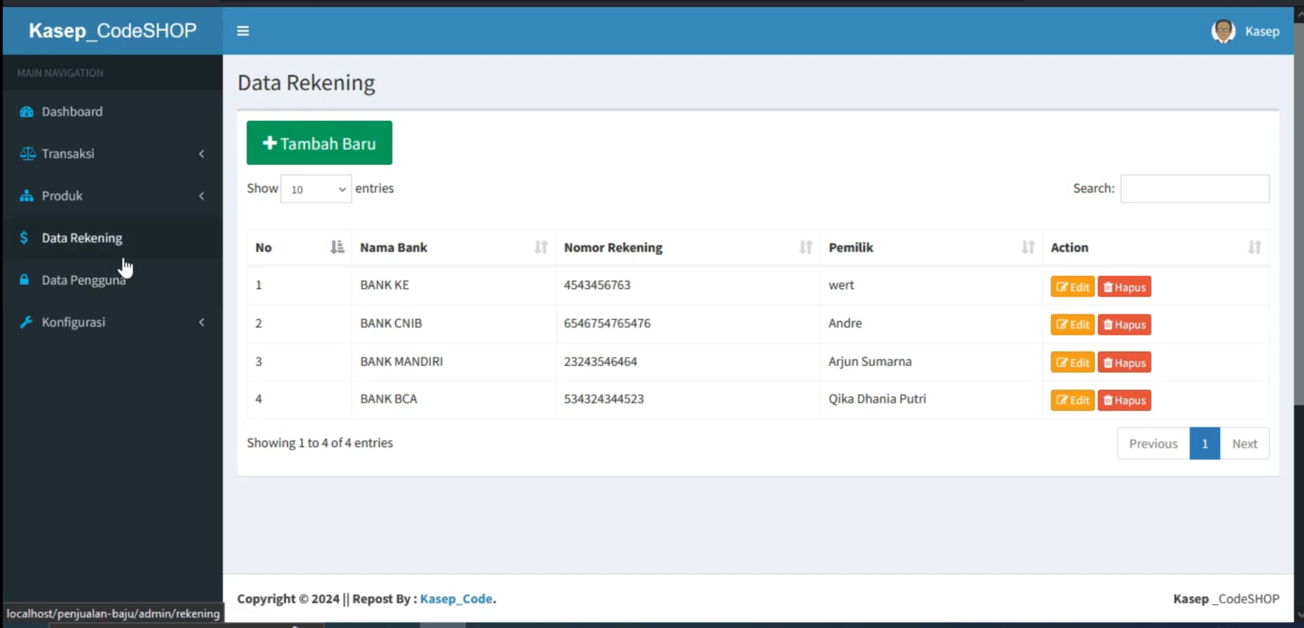Edit the BANK CNIB row
Screen dimensions: 1304x628
click(1072, 324)
